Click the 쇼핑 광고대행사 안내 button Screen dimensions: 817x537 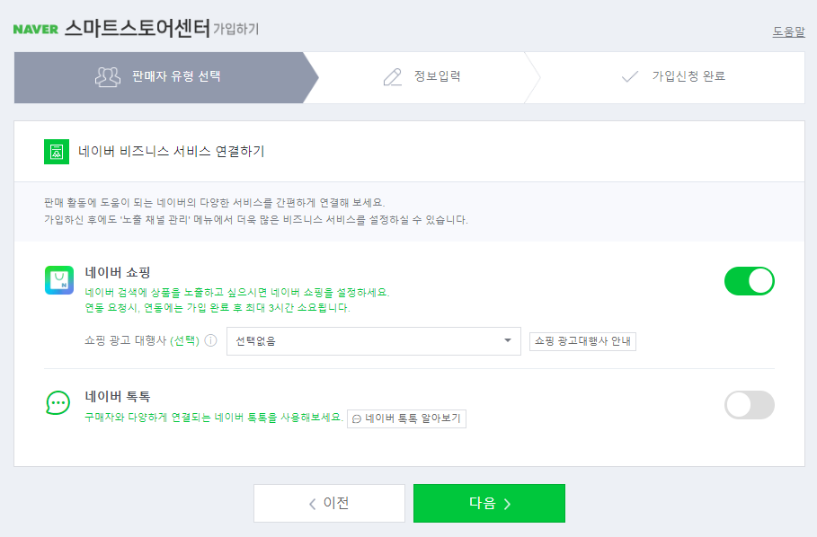(582, 341)
